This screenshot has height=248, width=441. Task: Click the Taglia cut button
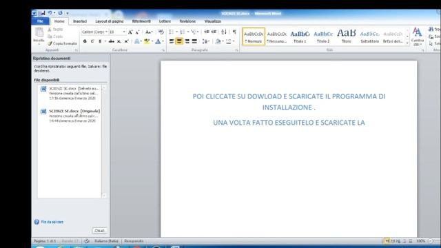(x=55, y=29)
